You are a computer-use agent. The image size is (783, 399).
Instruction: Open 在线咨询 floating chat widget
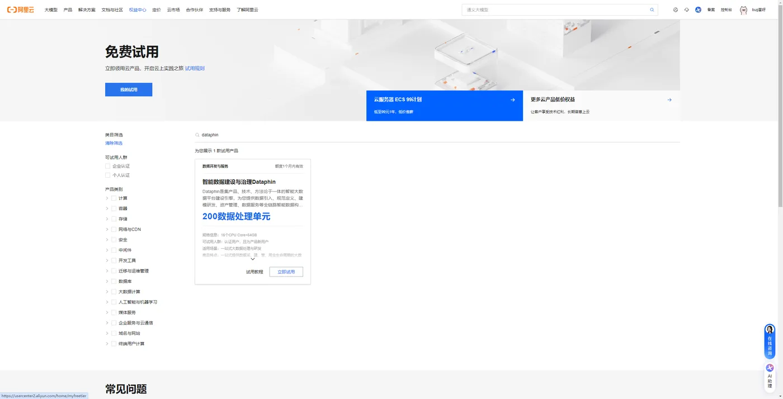(770, 341)
